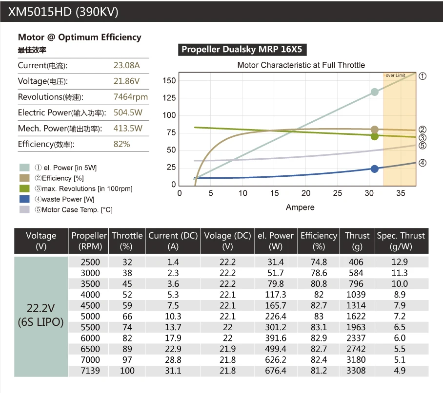Click the current value 31.1 cell
Image resolution: width=443 pixels, height=393 pixels.
pyautogui.click(x=173, y=371)
